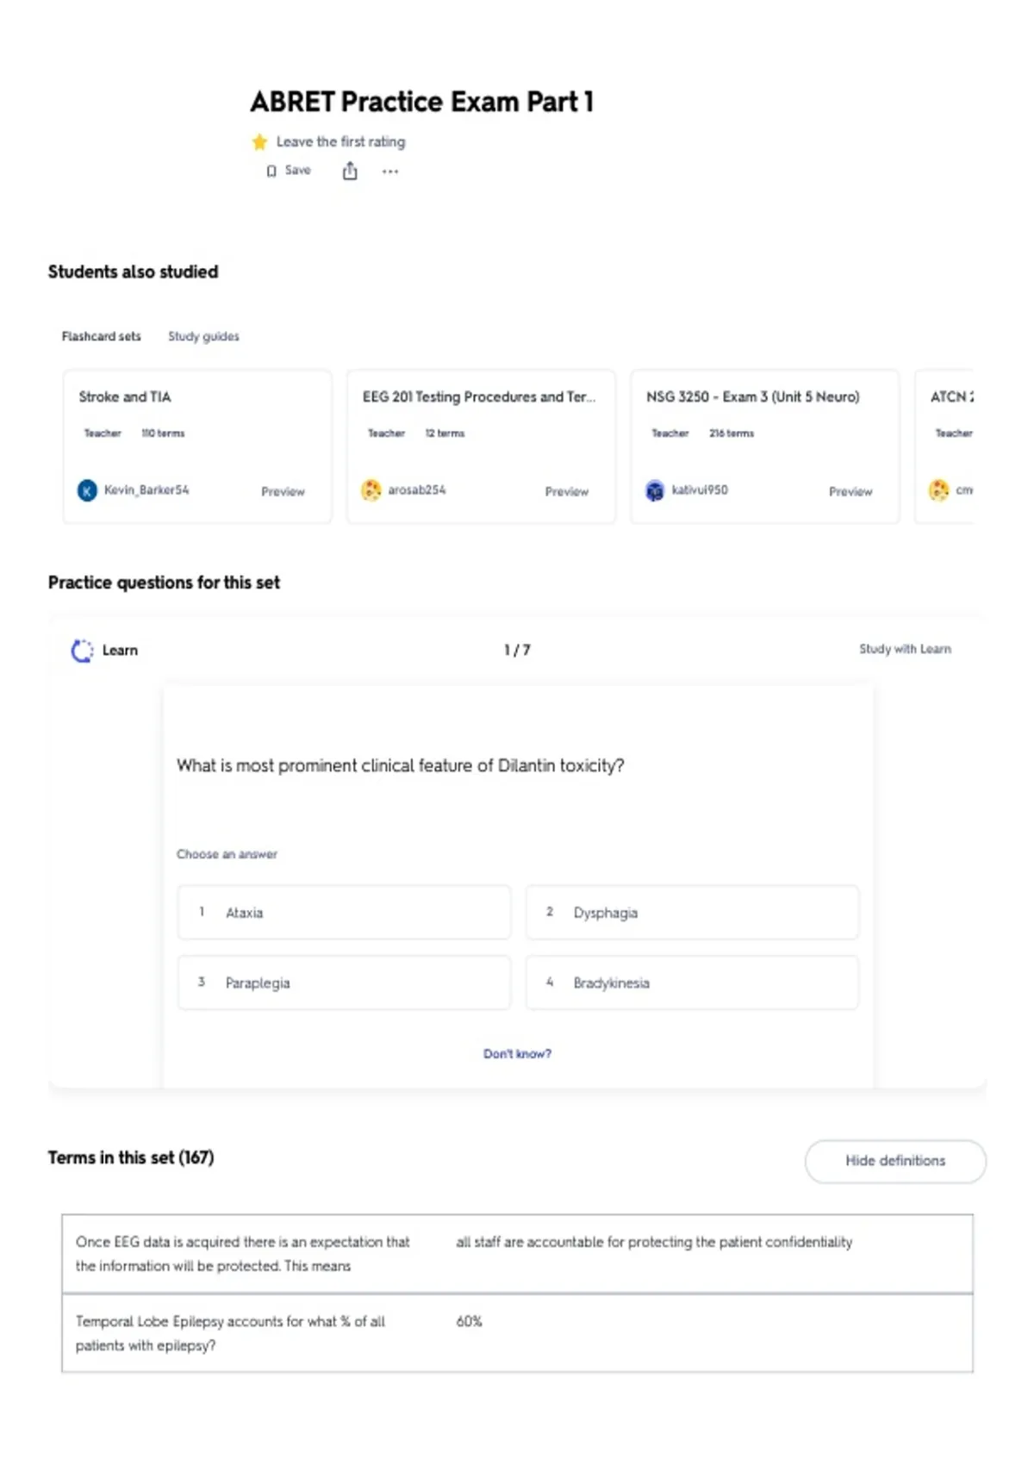Open the three-dot more options menu
This screenshot has width=1034, height=1465.
(390, 171)
